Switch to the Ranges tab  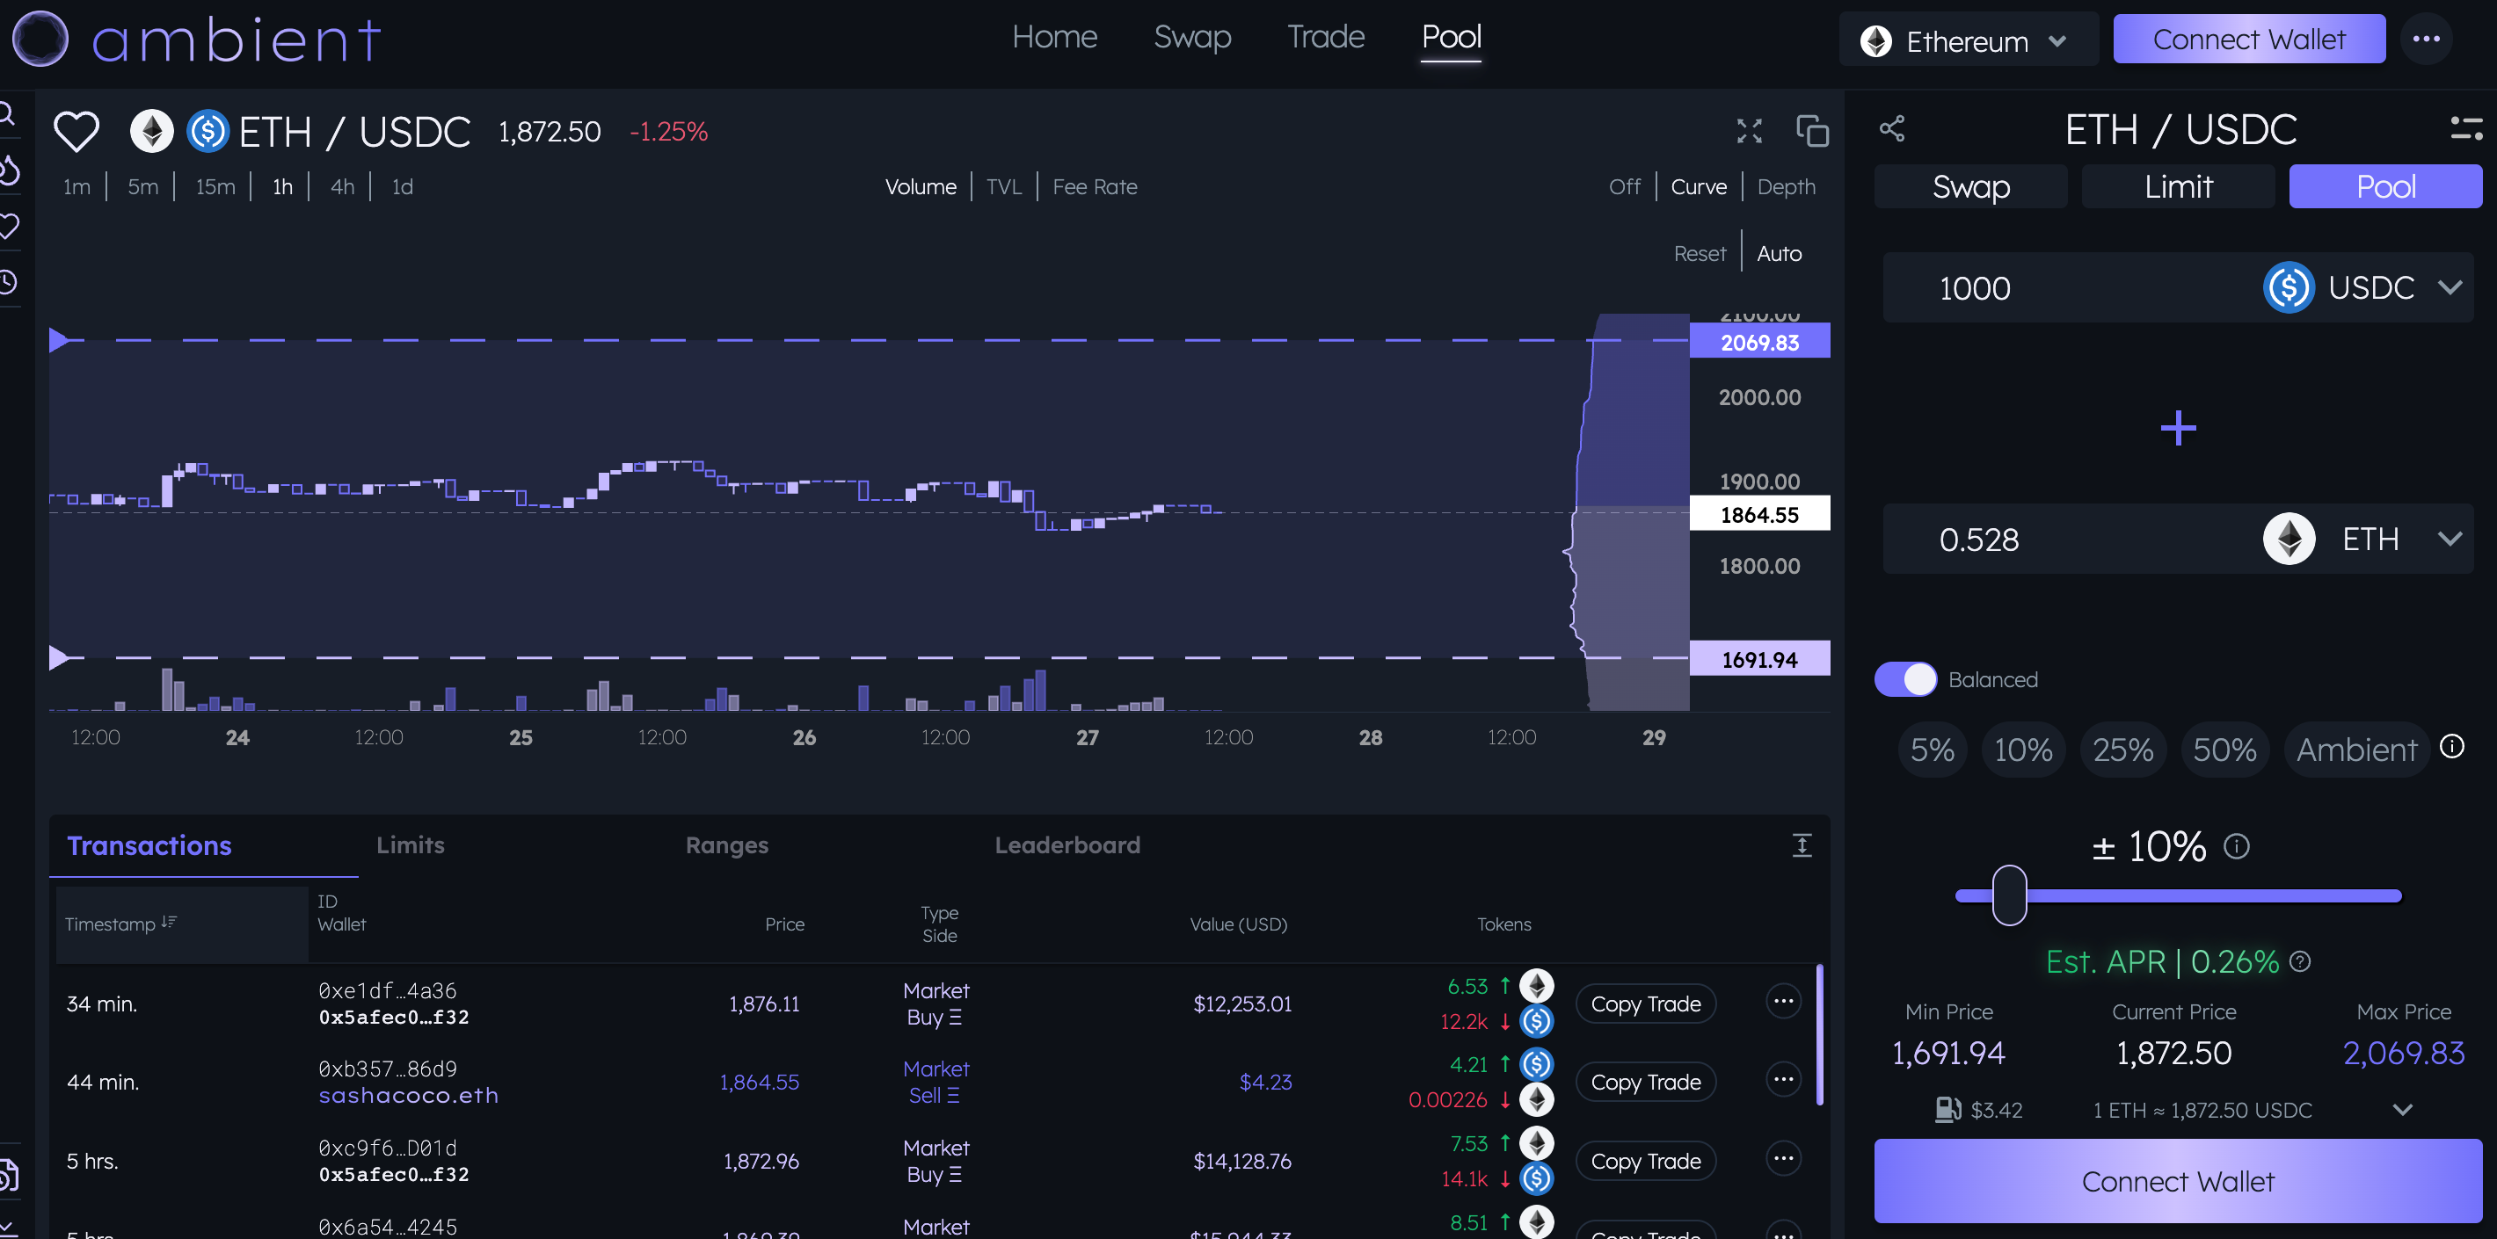(726, 844)
